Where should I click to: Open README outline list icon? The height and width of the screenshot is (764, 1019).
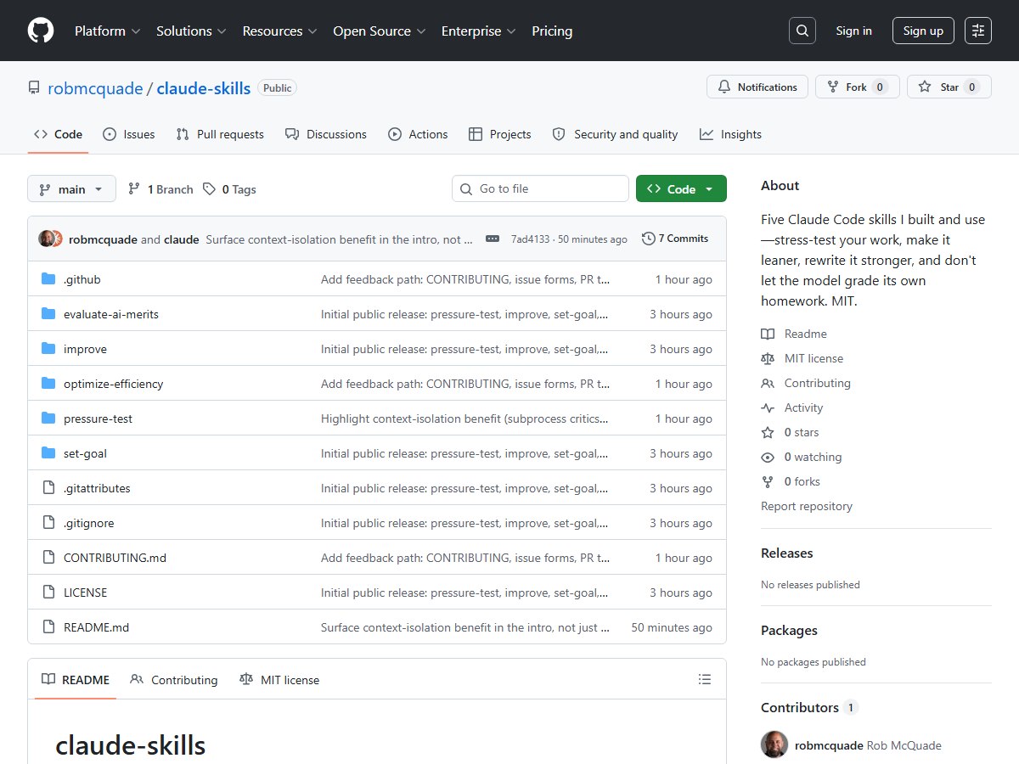point(704,679)
